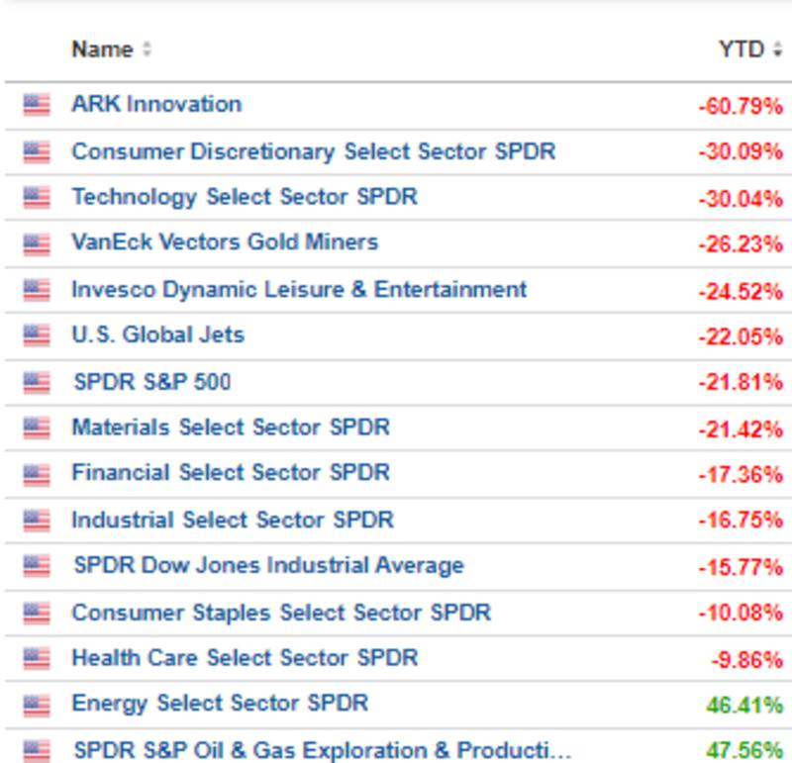This screenshot has height=763, width=792.
Task: Open the SPDR Dow Jones Industrial Average link
Action: click(x=268, y=566)
